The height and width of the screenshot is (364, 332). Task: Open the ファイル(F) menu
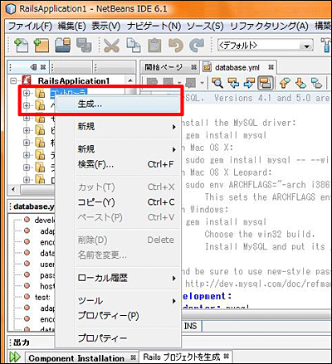pos(30,26)
